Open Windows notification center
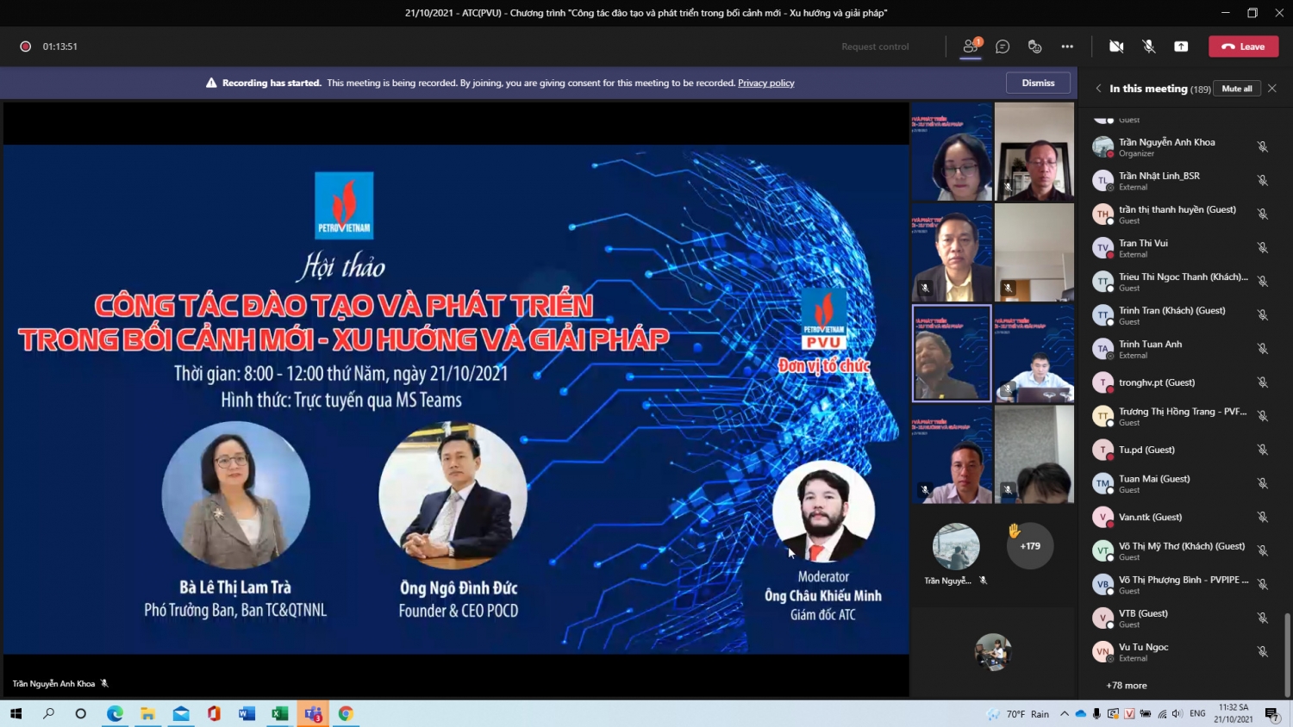1293x727 pixels. (1272, 713)
